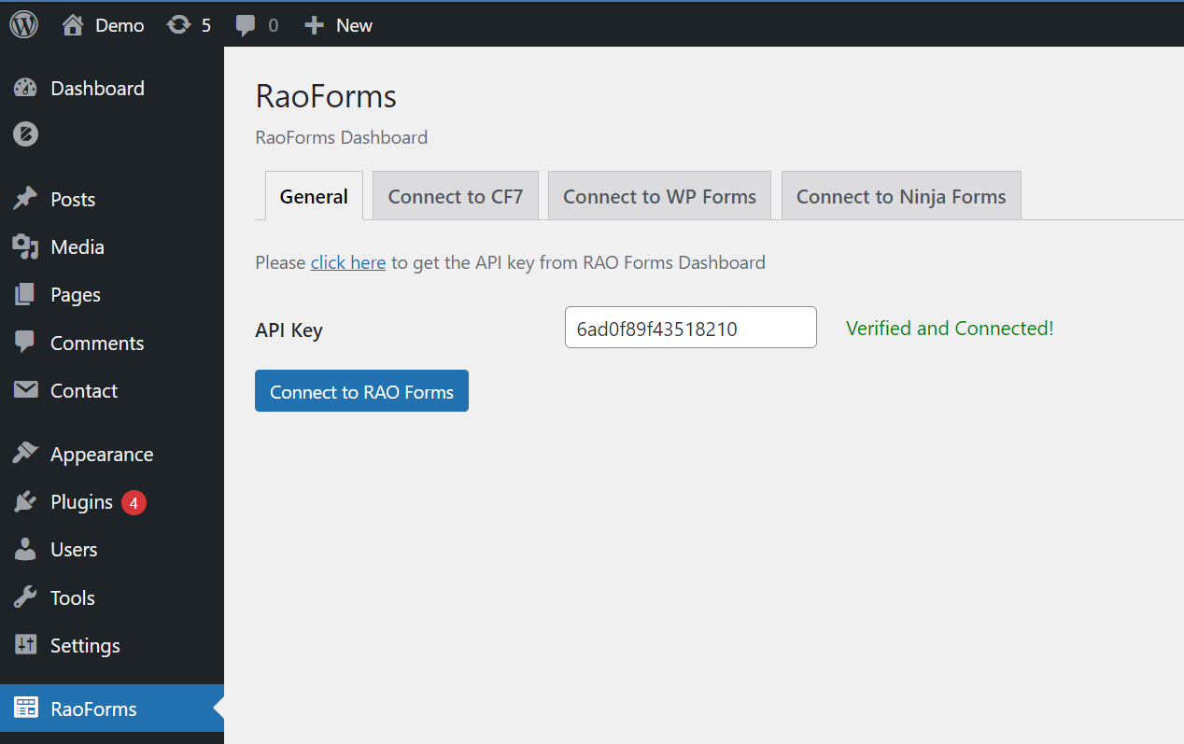Click the WordPress logo icon
The height and width of the screenshot is (744, 1184).
tap(24, 25)
